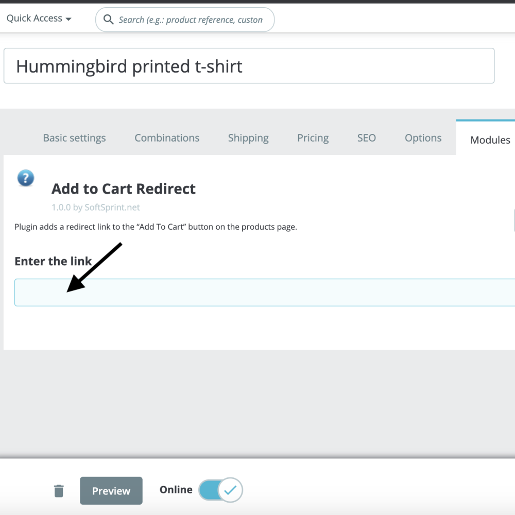
Task: Open the SoftSprint.net link
Action: pos(112,207)
